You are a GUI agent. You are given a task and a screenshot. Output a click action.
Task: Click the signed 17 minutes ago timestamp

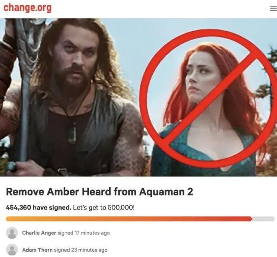[x=84, y=233]
